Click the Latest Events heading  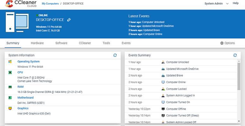[139, 16]
